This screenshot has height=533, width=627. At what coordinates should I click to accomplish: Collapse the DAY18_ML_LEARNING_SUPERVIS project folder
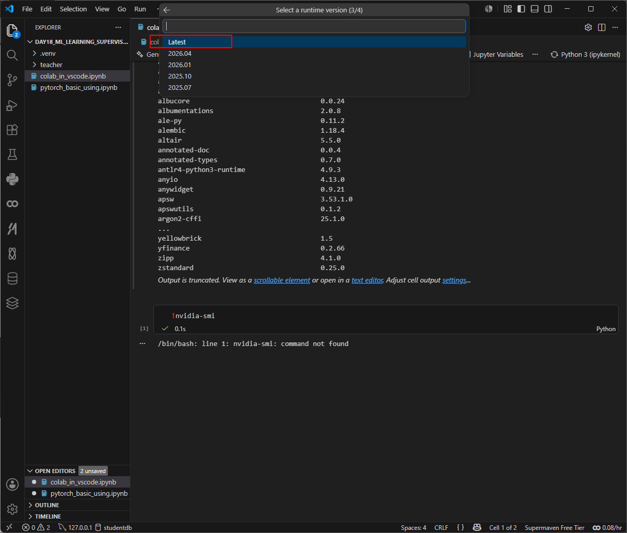(x=77, y=42)
